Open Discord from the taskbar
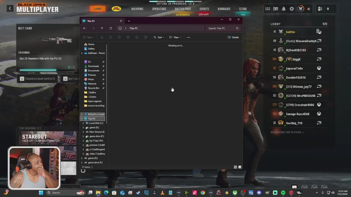 259,193
